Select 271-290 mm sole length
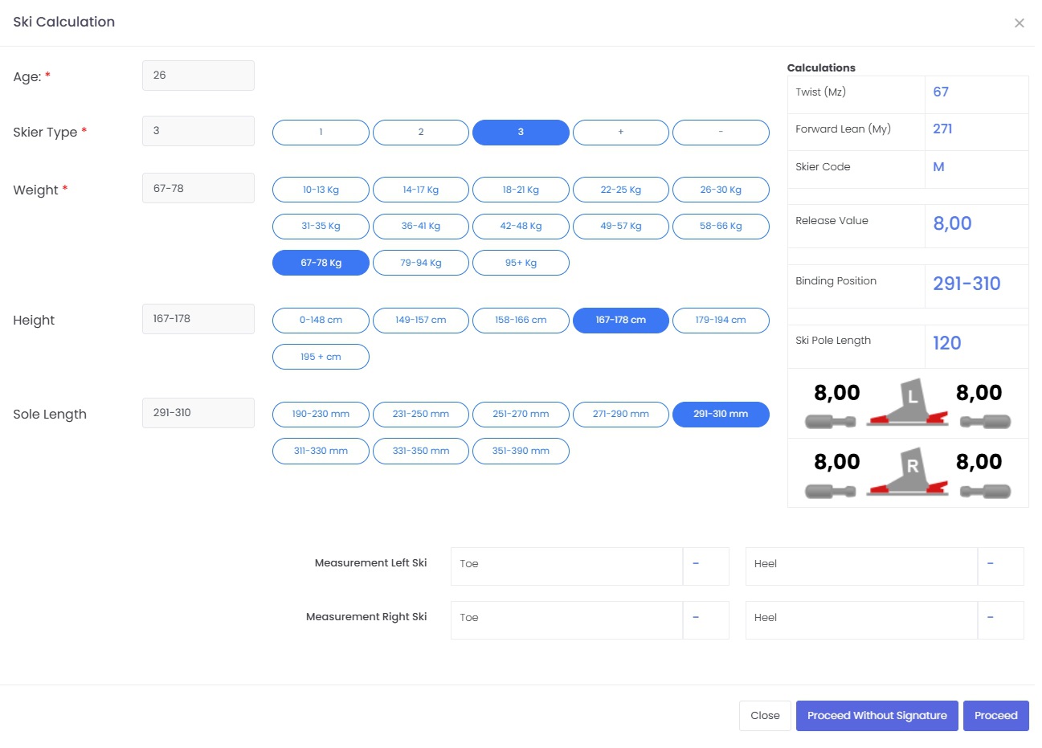 (x=620, y=415)
